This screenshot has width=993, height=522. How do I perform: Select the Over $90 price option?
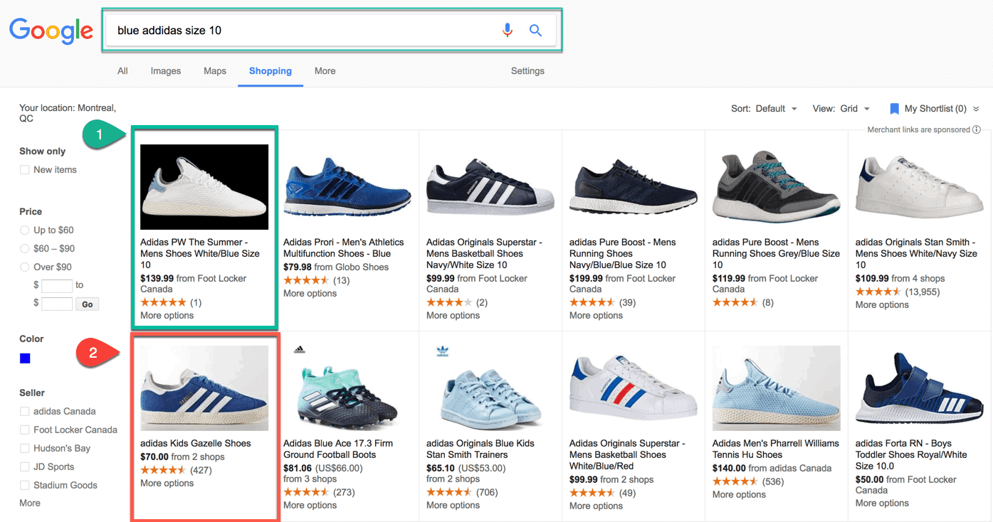25,267
